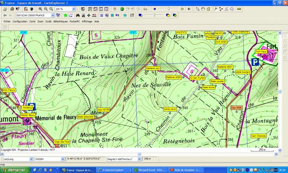Click the vertical scrollbar down arrow

(280, 150)
